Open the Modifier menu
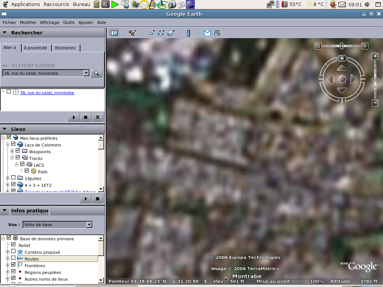 point(28,22)
